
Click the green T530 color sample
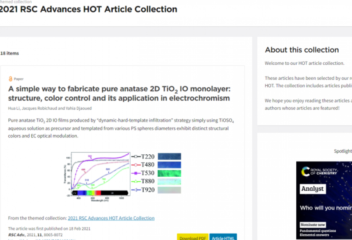[x=169, y=173]
